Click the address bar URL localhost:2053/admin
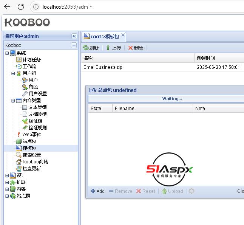This screenshot has height=225, width=244. 67,7
